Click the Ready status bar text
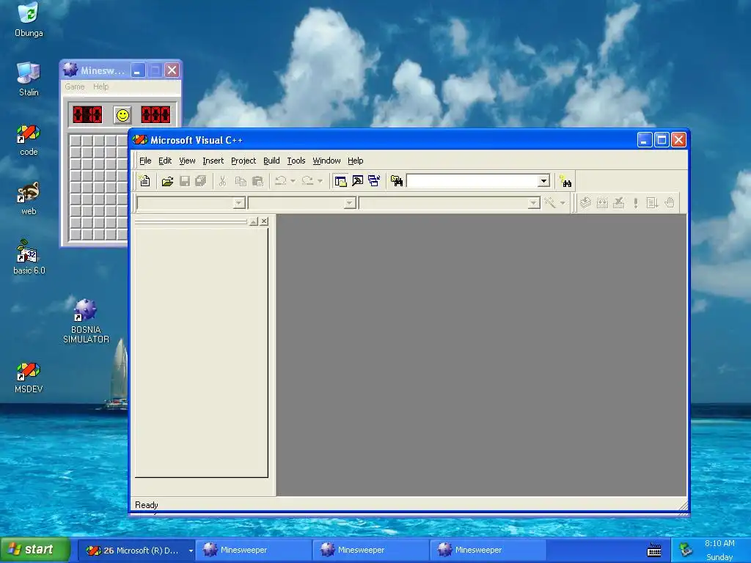The image size is (751, 563). click(147, 505)
